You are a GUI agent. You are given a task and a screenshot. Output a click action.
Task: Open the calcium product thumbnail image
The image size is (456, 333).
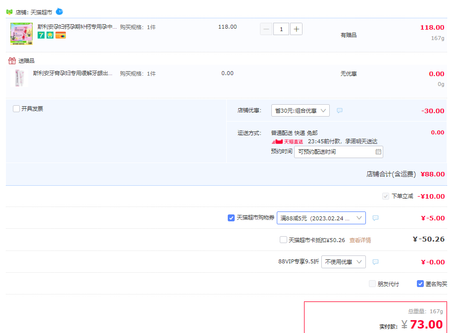(x=21, y=34)
